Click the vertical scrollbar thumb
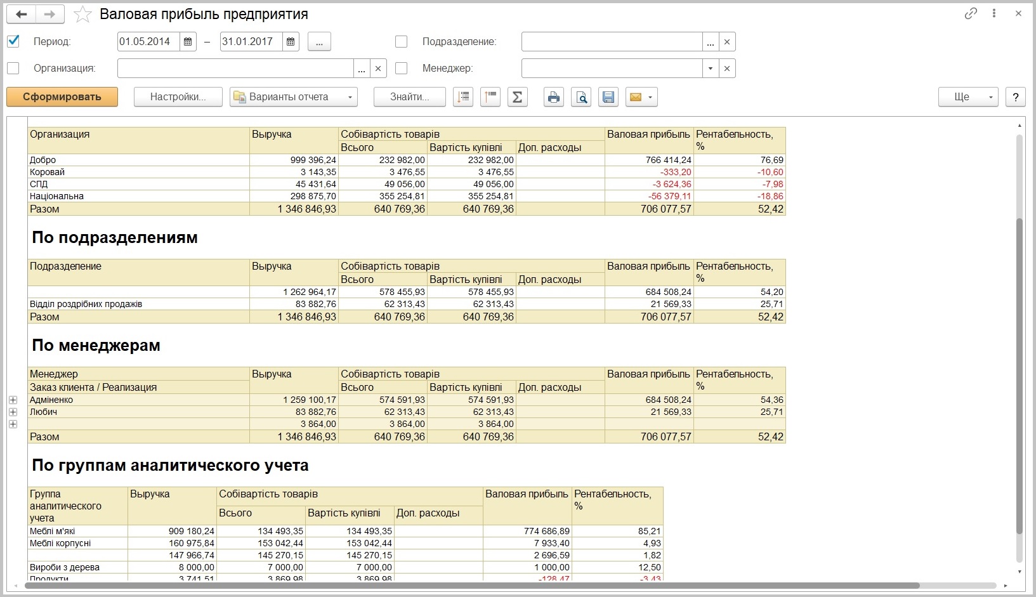Viewport: 1036px width, 597px height. coord(1020,376)
